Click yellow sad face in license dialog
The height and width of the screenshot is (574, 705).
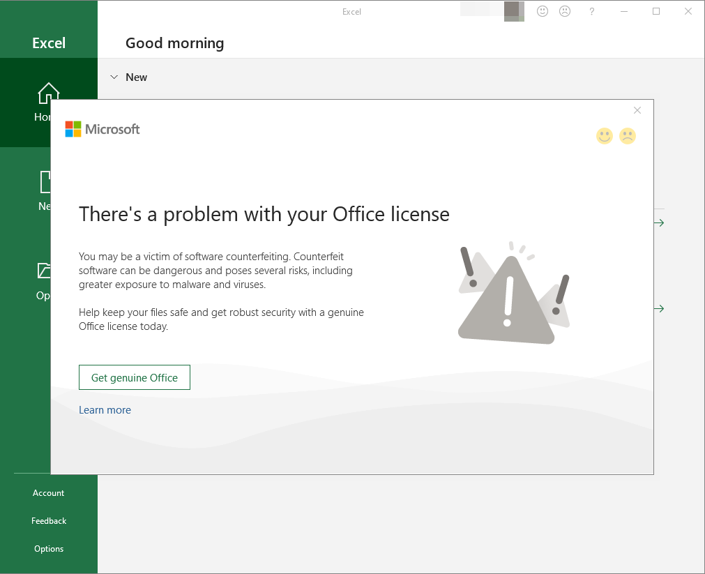click(x=627, y=136)
